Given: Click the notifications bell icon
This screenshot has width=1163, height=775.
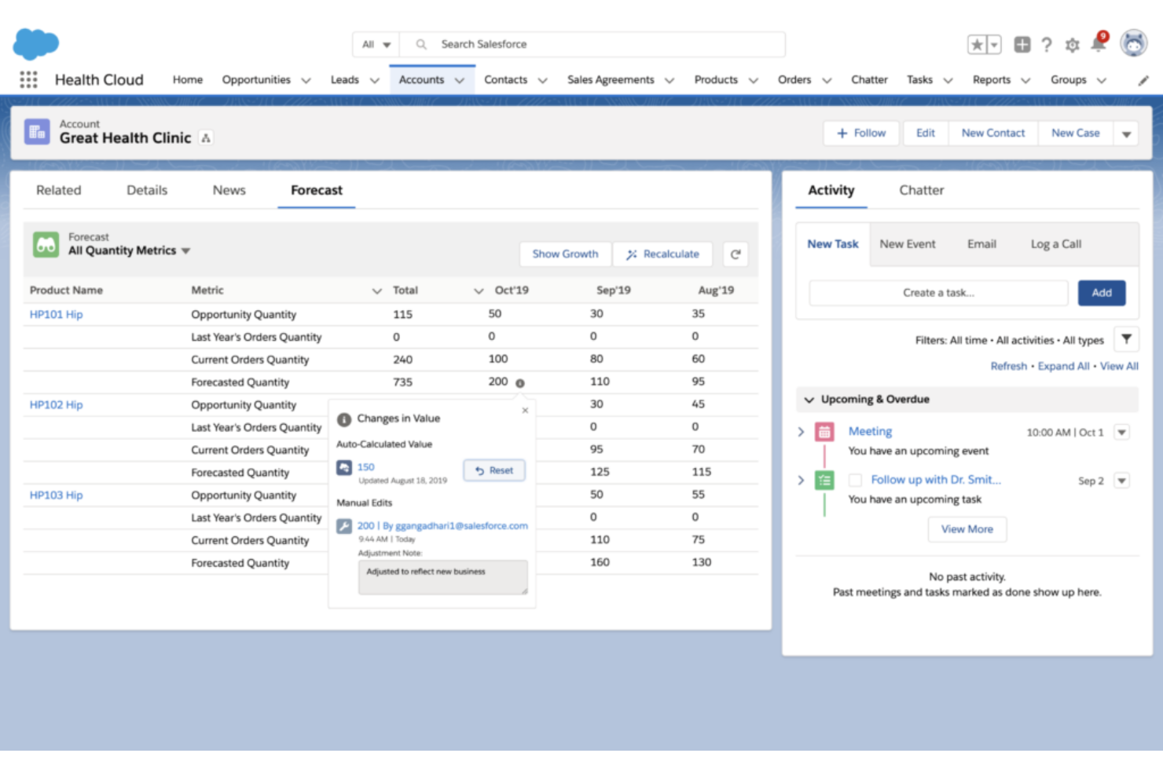Looking at the screenshot, I should pyautogui.click(x=1098, y=45).
